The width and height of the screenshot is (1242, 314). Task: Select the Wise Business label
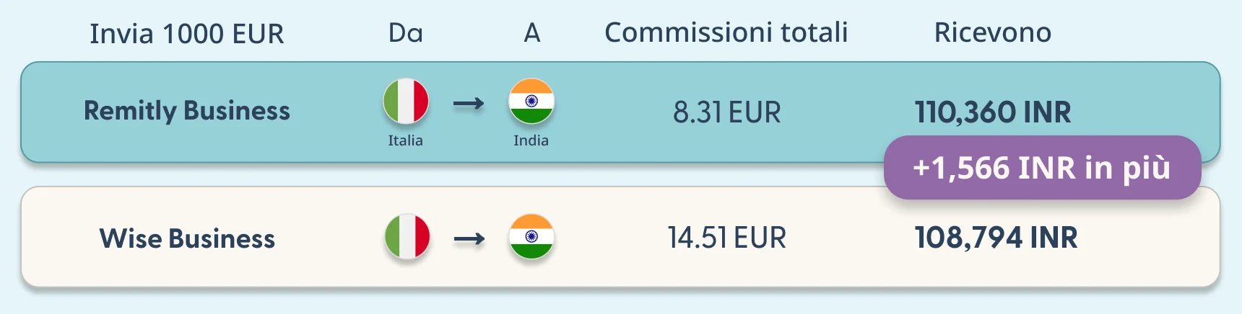coord(187,238)
